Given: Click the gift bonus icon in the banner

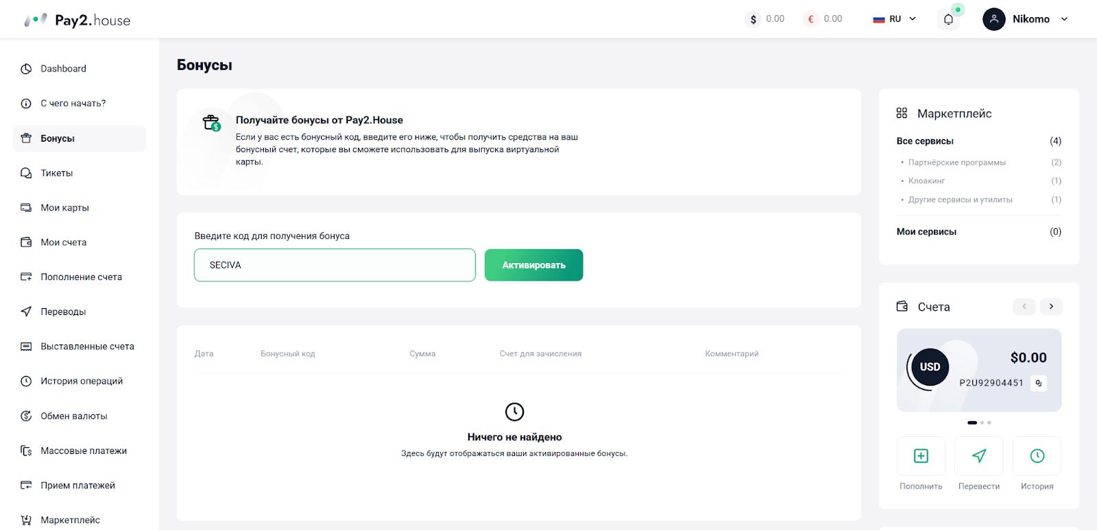Looking at the screenshot, I should click(x=212, y=123).
